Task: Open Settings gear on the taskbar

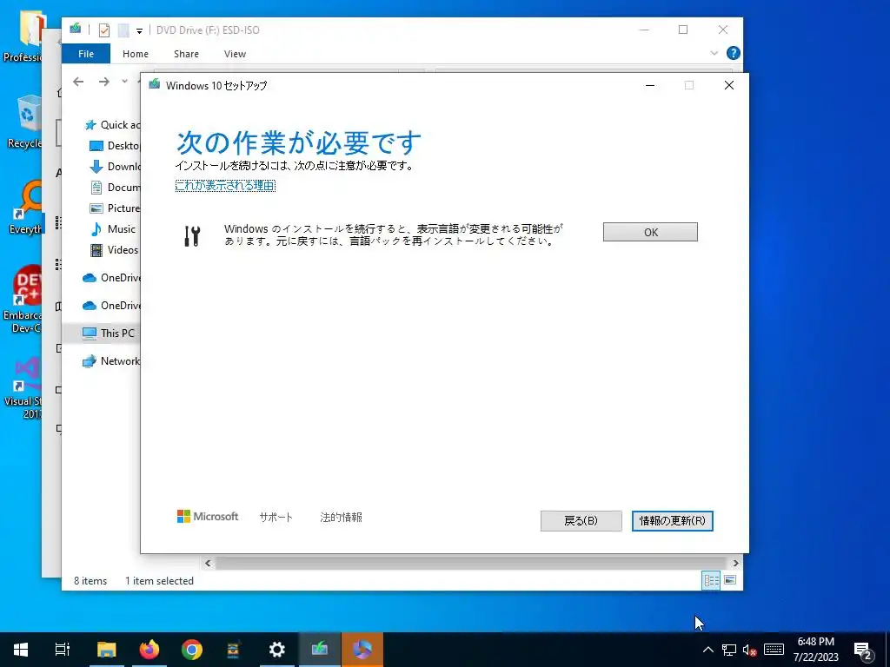Action: (x=277, y=650)
